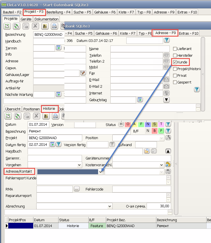
Task: Click the phone dial icon beside Telefon
Action: (x=166, y=55)
